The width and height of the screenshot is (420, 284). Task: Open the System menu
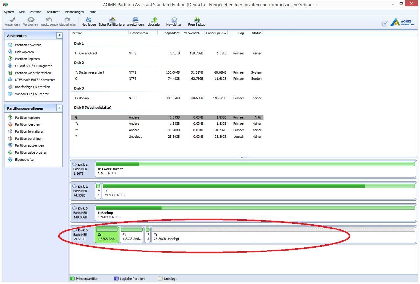[x=9, y=12]
